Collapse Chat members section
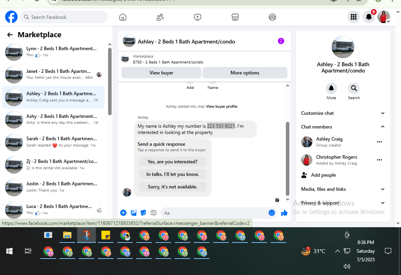 point(343,127)
